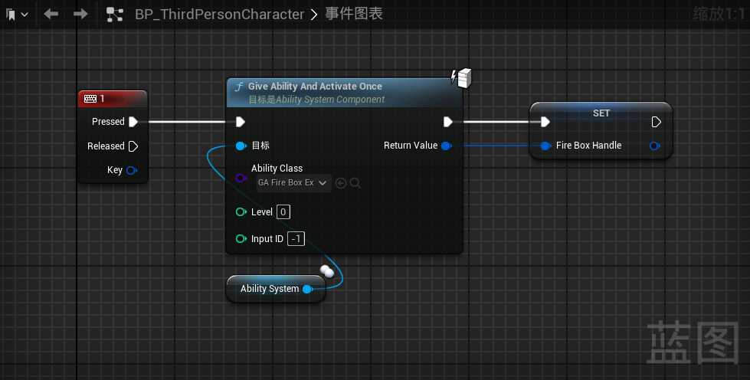Click the SET node execution output pin
The width and height of the screenshot is (750, 380).
pyautogui.click(x=656, y=122)
